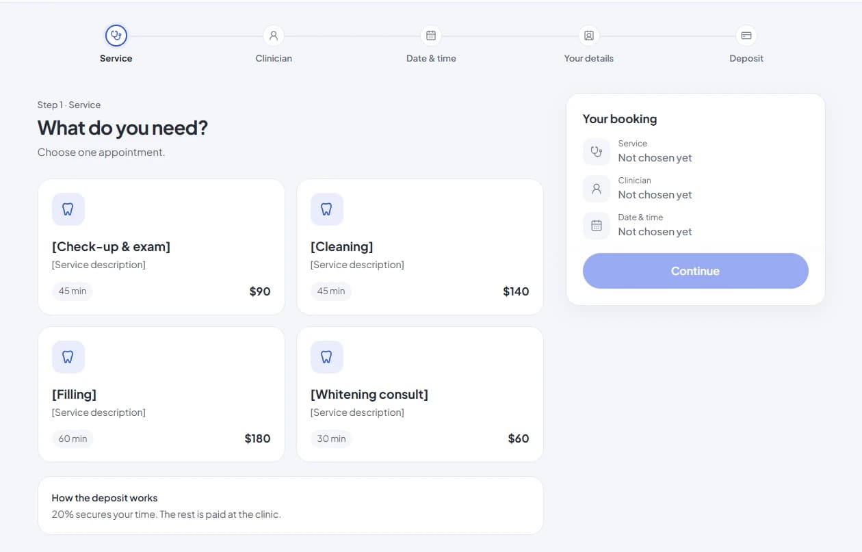Click the Continue button

pos(696,271)
